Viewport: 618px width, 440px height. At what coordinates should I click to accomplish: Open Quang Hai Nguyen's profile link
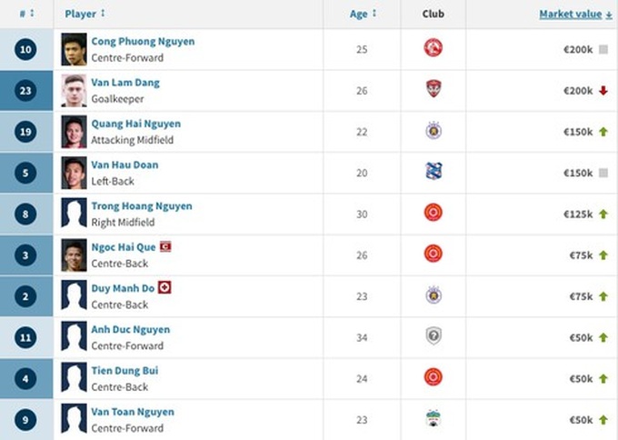coord(135,123)
